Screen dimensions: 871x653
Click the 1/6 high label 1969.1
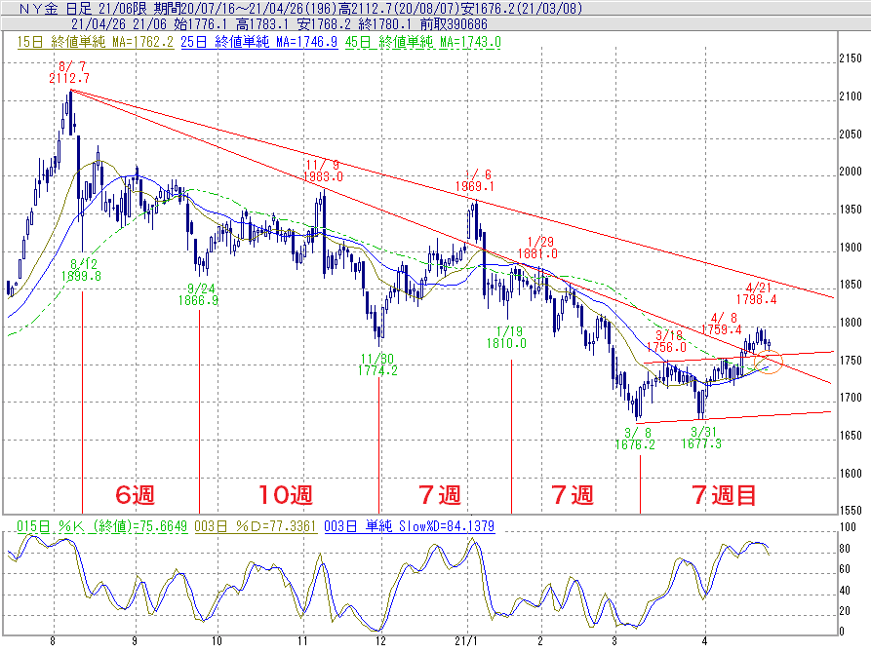474,185
